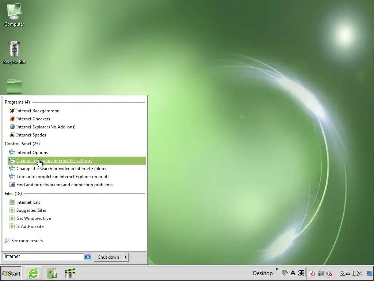Open the Computer desktop icon
Image resolution: width=374 pixels, height=281 pixels.
tap(14, 14)
